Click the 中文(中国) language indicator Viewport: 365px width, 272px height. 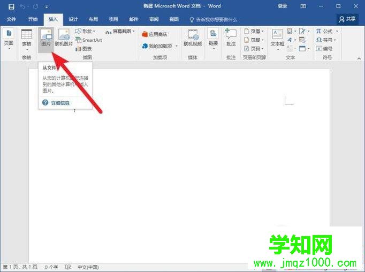pos(88,267)
